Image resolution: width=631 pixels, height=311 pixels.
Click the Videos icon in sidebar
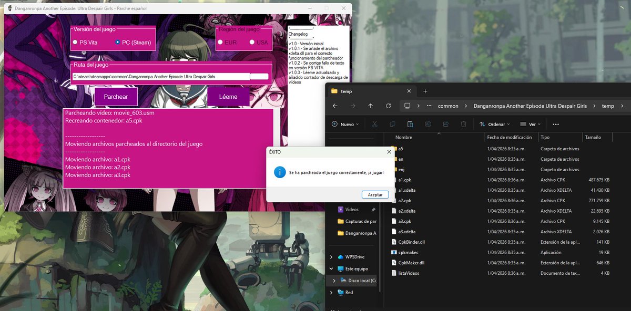(x=341, y=209)
